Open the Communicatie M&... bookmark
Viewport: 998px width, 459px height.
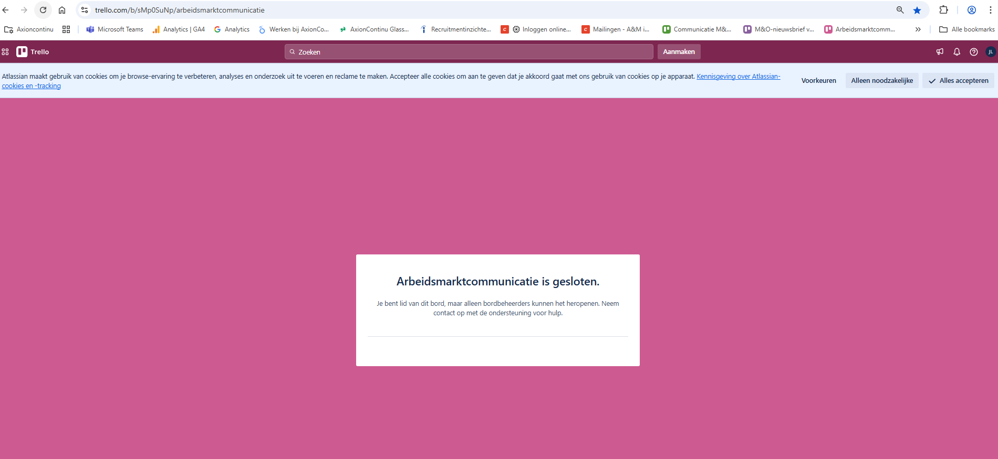point(696,29)
